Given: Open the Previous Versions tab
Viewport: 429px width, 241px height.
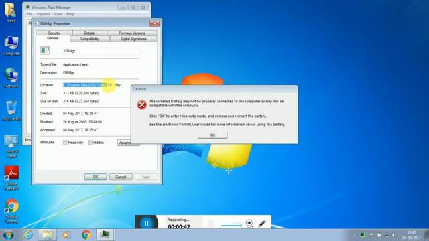Looking at the screenshot, I should (x=132, y=33).
